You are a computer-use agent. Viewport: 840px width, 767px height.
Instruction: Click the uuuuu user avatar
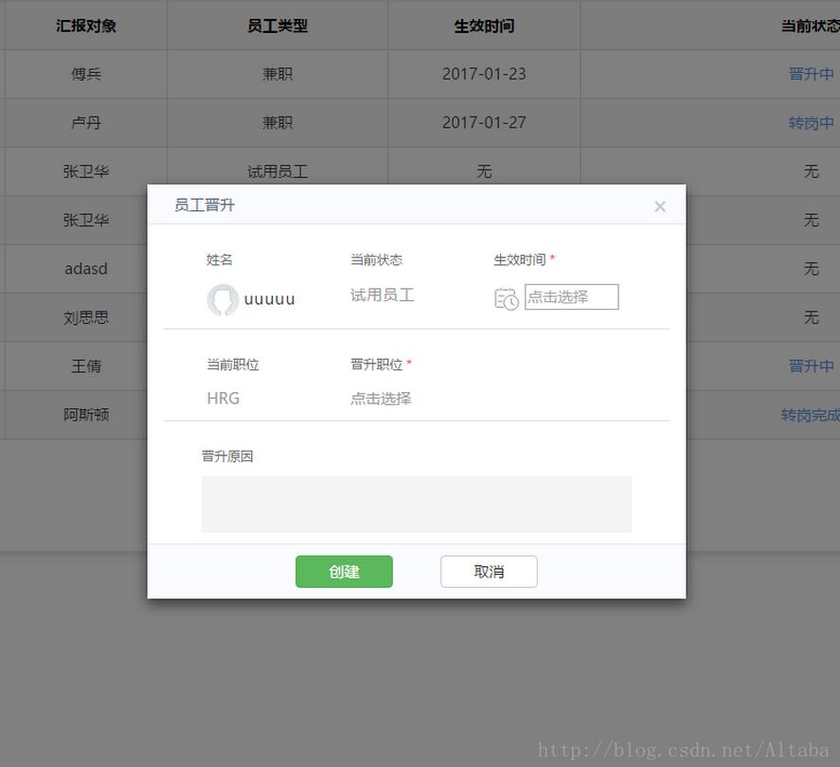coord(223,299)
